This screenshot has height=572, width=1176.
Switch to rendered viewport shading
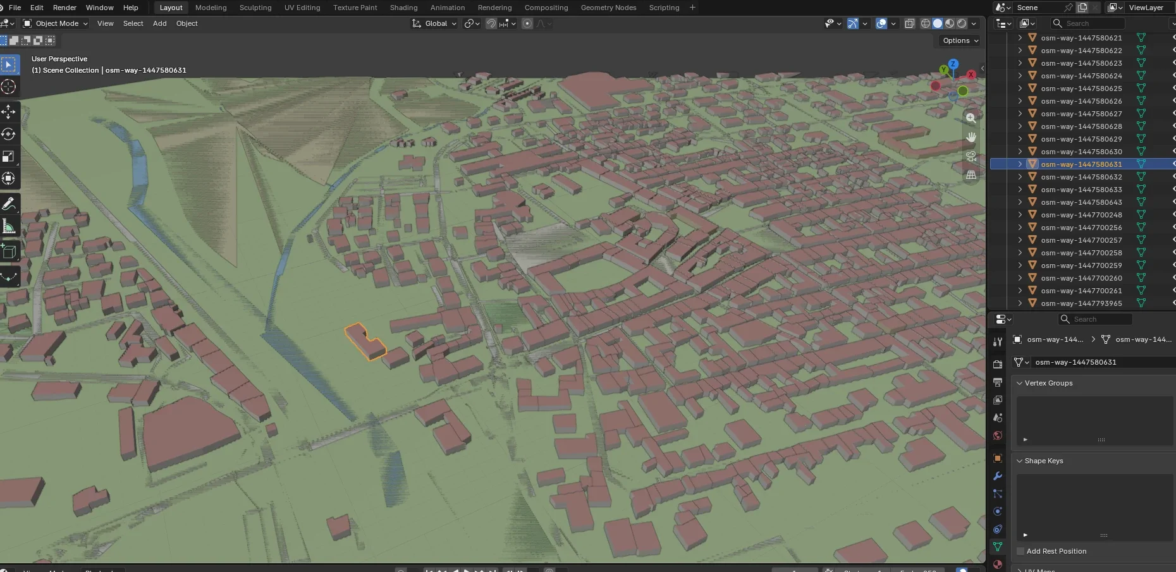click(962, 23)
